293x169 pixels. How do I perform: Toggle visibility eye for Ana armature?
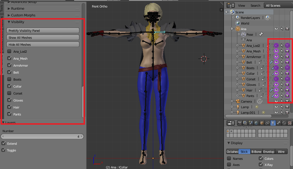[276, 29]
